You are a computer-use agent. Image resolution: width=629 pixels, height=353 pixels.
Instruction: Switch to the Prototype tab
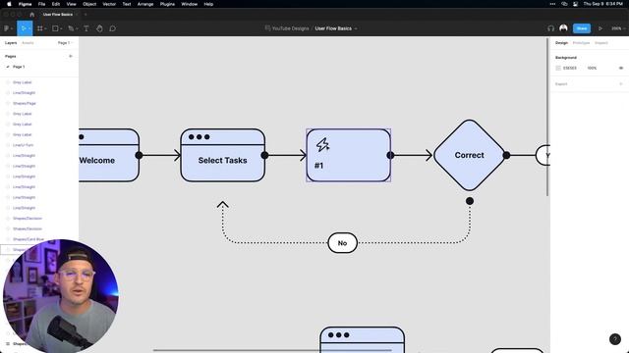point(581,43)
